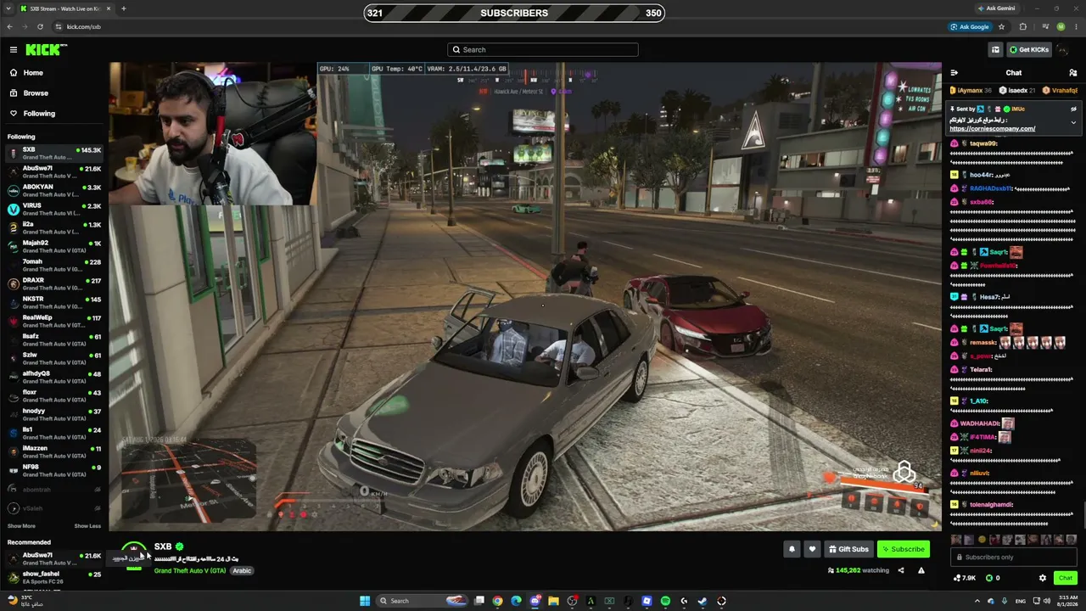
Task: Open Spotify from the taskbar
Action: click(665, 601)
